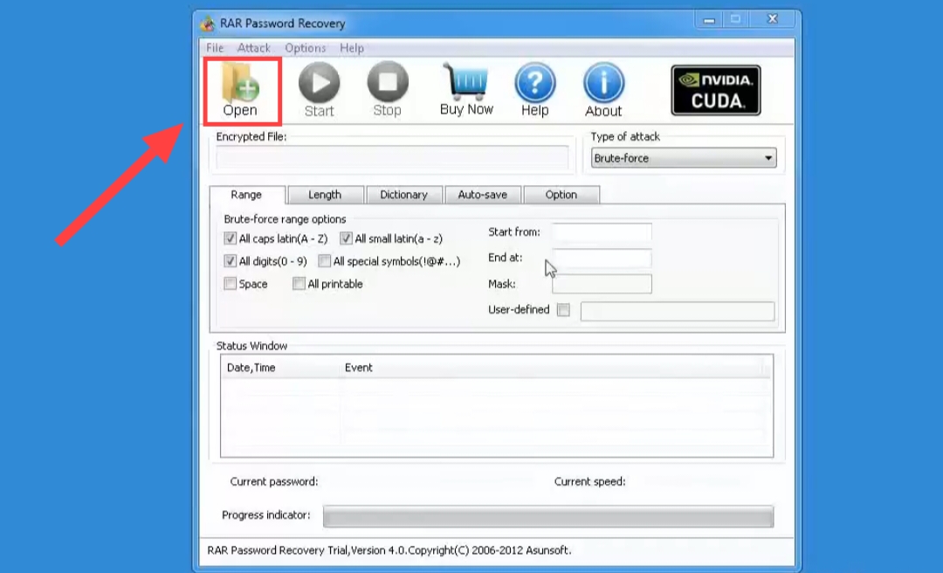Click the Current password label
Viewport: 943px width, 573px height.
click(274, 481)
